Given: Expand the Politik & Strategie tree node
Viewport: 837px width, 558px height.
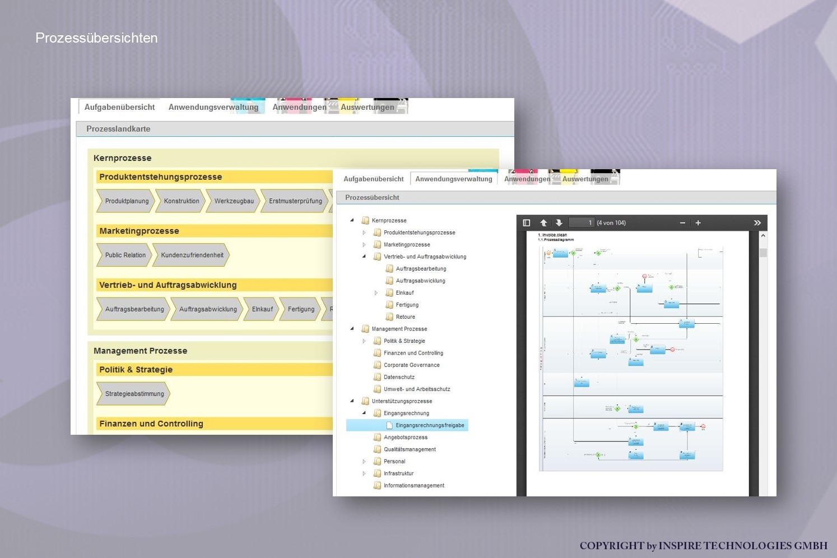Looking at the screenshot, I should pyautogui.click(x=364, y=341).
